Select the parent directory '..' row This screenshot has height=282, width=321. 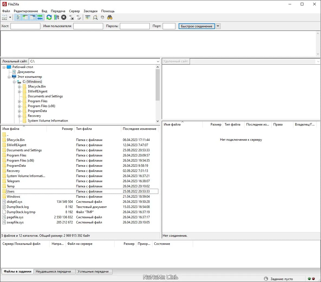tap(80, 135)
